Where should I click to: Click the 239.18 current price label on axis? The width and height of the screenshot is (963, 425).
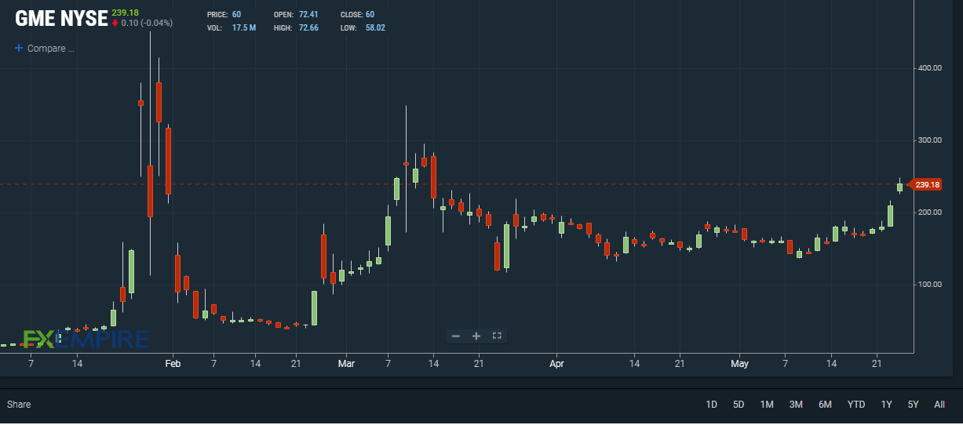(925, 185)
